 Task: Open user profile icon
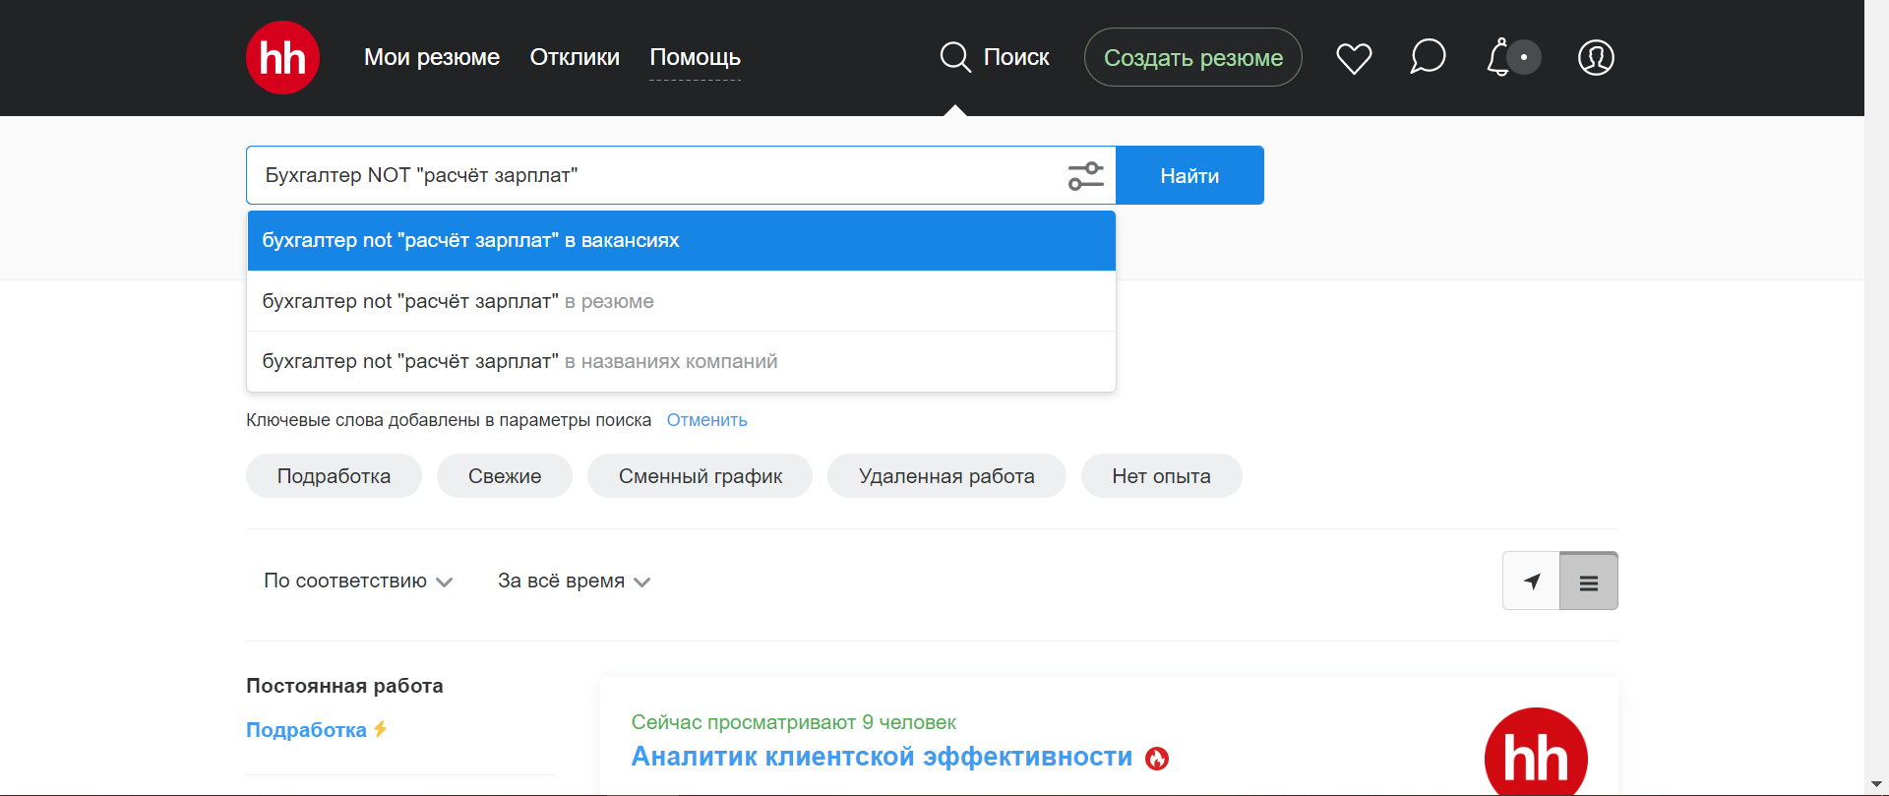point(1596,57)
